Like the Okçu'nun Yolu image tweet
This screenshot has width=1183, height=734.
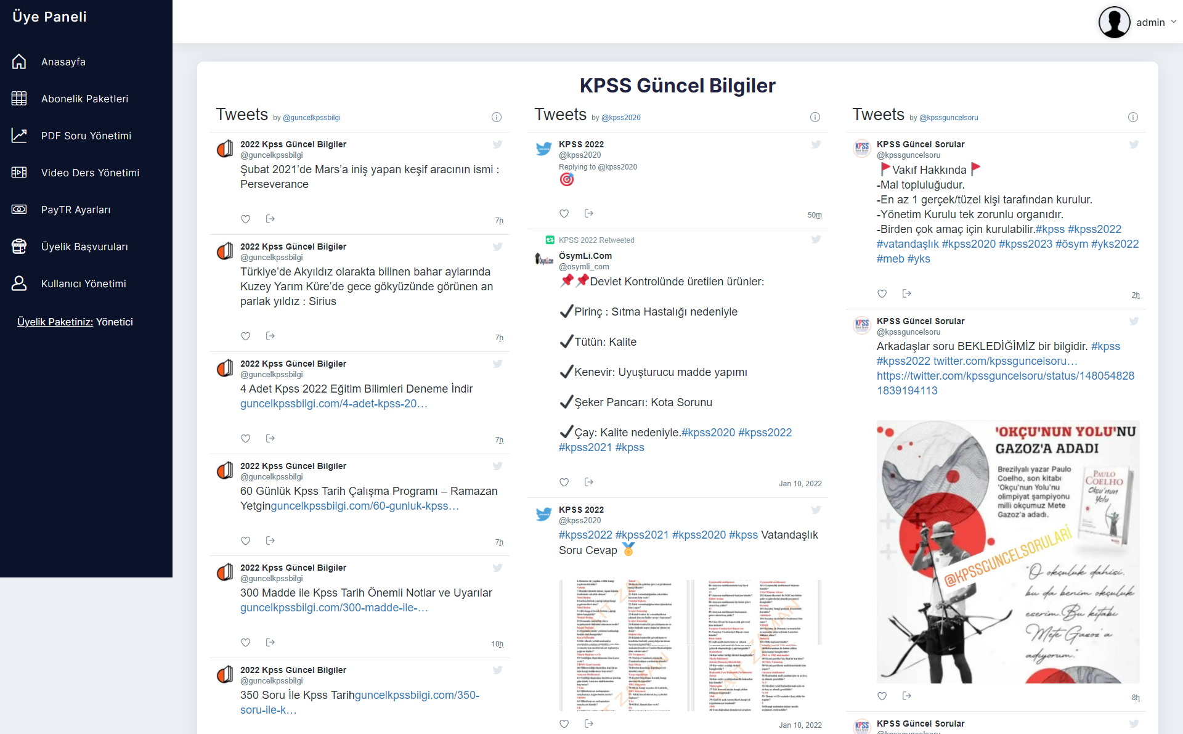pyautogui.click(x=882, y=696)
